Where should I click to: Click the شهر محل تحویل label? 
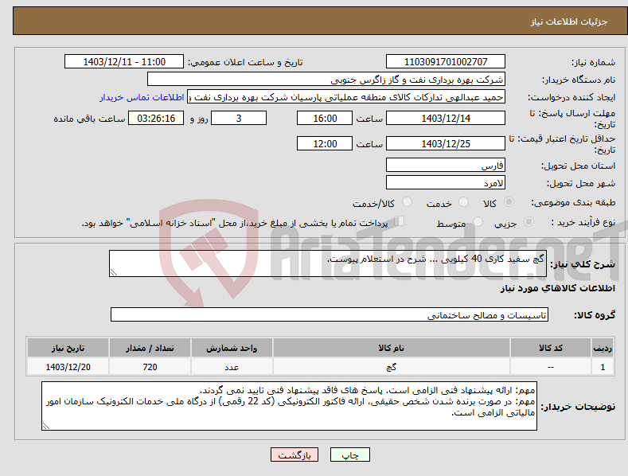click(x=581, y=184)
